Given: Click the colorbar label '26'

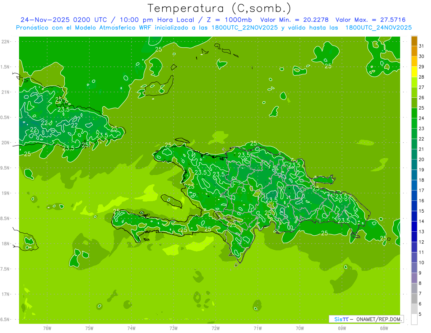Looking at the screenshot, I should coord(421,98).
